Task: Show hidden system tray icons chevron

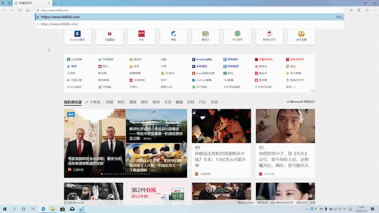Action: click(307, 209)
